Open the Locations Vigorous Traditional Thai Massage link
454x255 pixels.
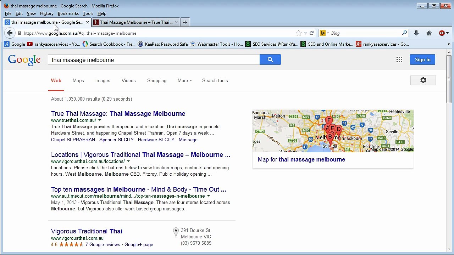140,155
